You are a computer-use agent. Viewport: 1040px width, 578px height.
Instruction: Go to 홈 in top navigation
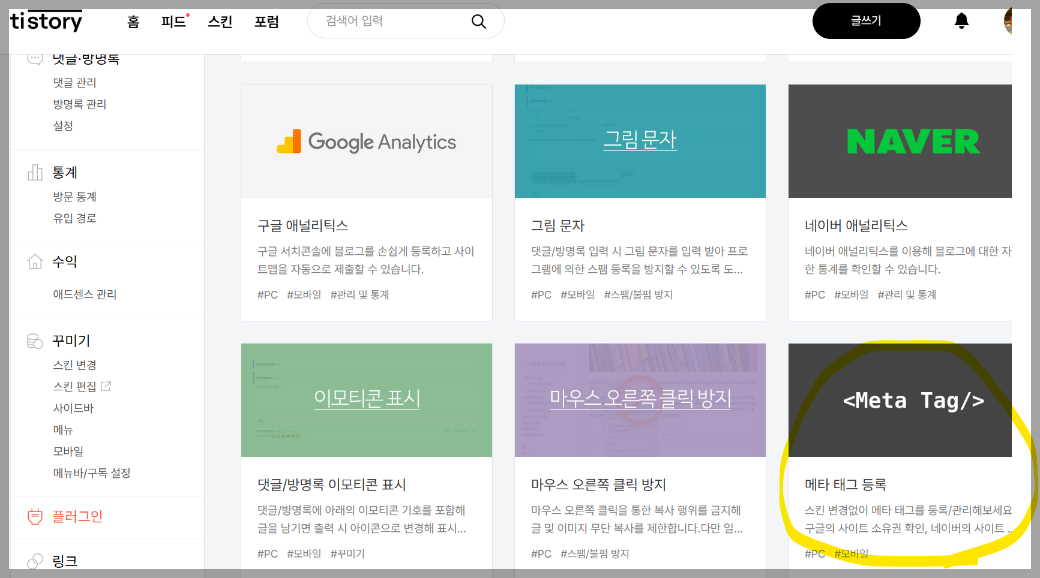point(133,22)
